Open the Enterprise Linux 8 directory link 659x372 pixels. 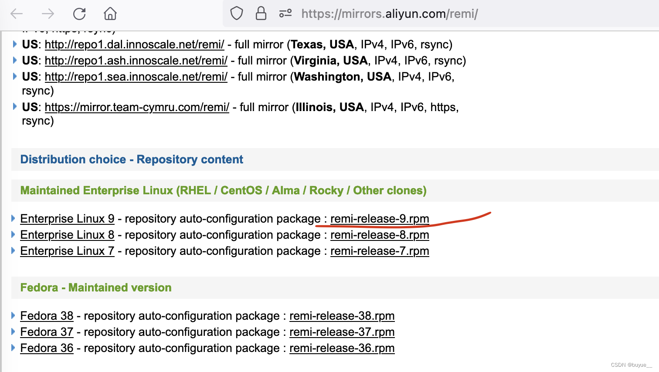point(68,235)
